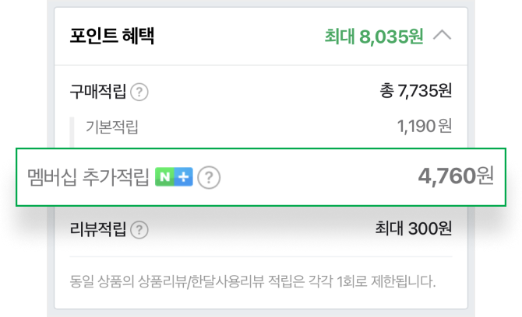Image resolution: width=522 pixels, height=317 pixels.
Task: Open the help tooltip beside 구매적립
Action: 139,92
